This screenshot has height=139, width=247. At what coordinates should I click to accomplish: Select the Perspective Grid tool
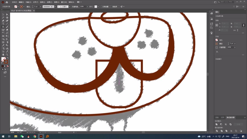7,39
